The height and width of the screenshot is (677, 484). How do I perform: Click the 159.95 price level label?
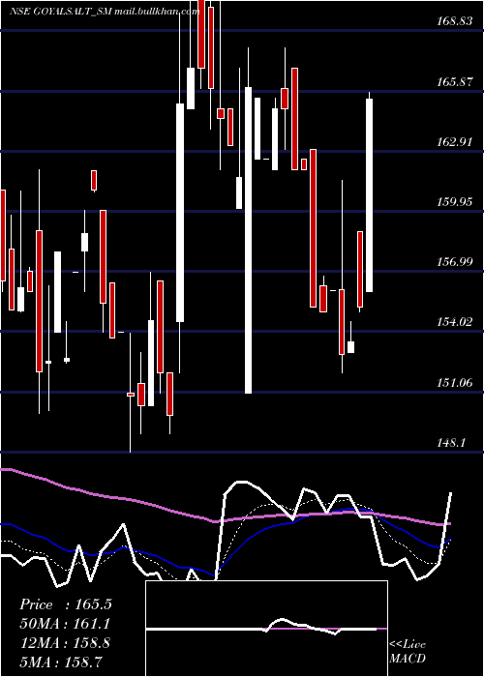[454, 201]
